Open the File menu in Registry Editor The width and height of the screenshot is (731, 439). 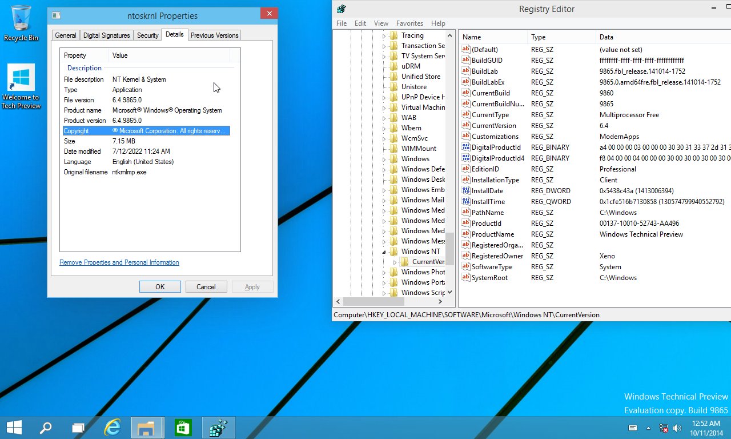(x=342, y=23)
